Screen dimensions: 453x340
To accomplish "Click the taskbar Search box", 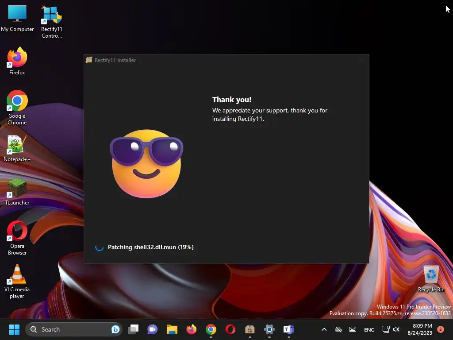I will (74, 329).
